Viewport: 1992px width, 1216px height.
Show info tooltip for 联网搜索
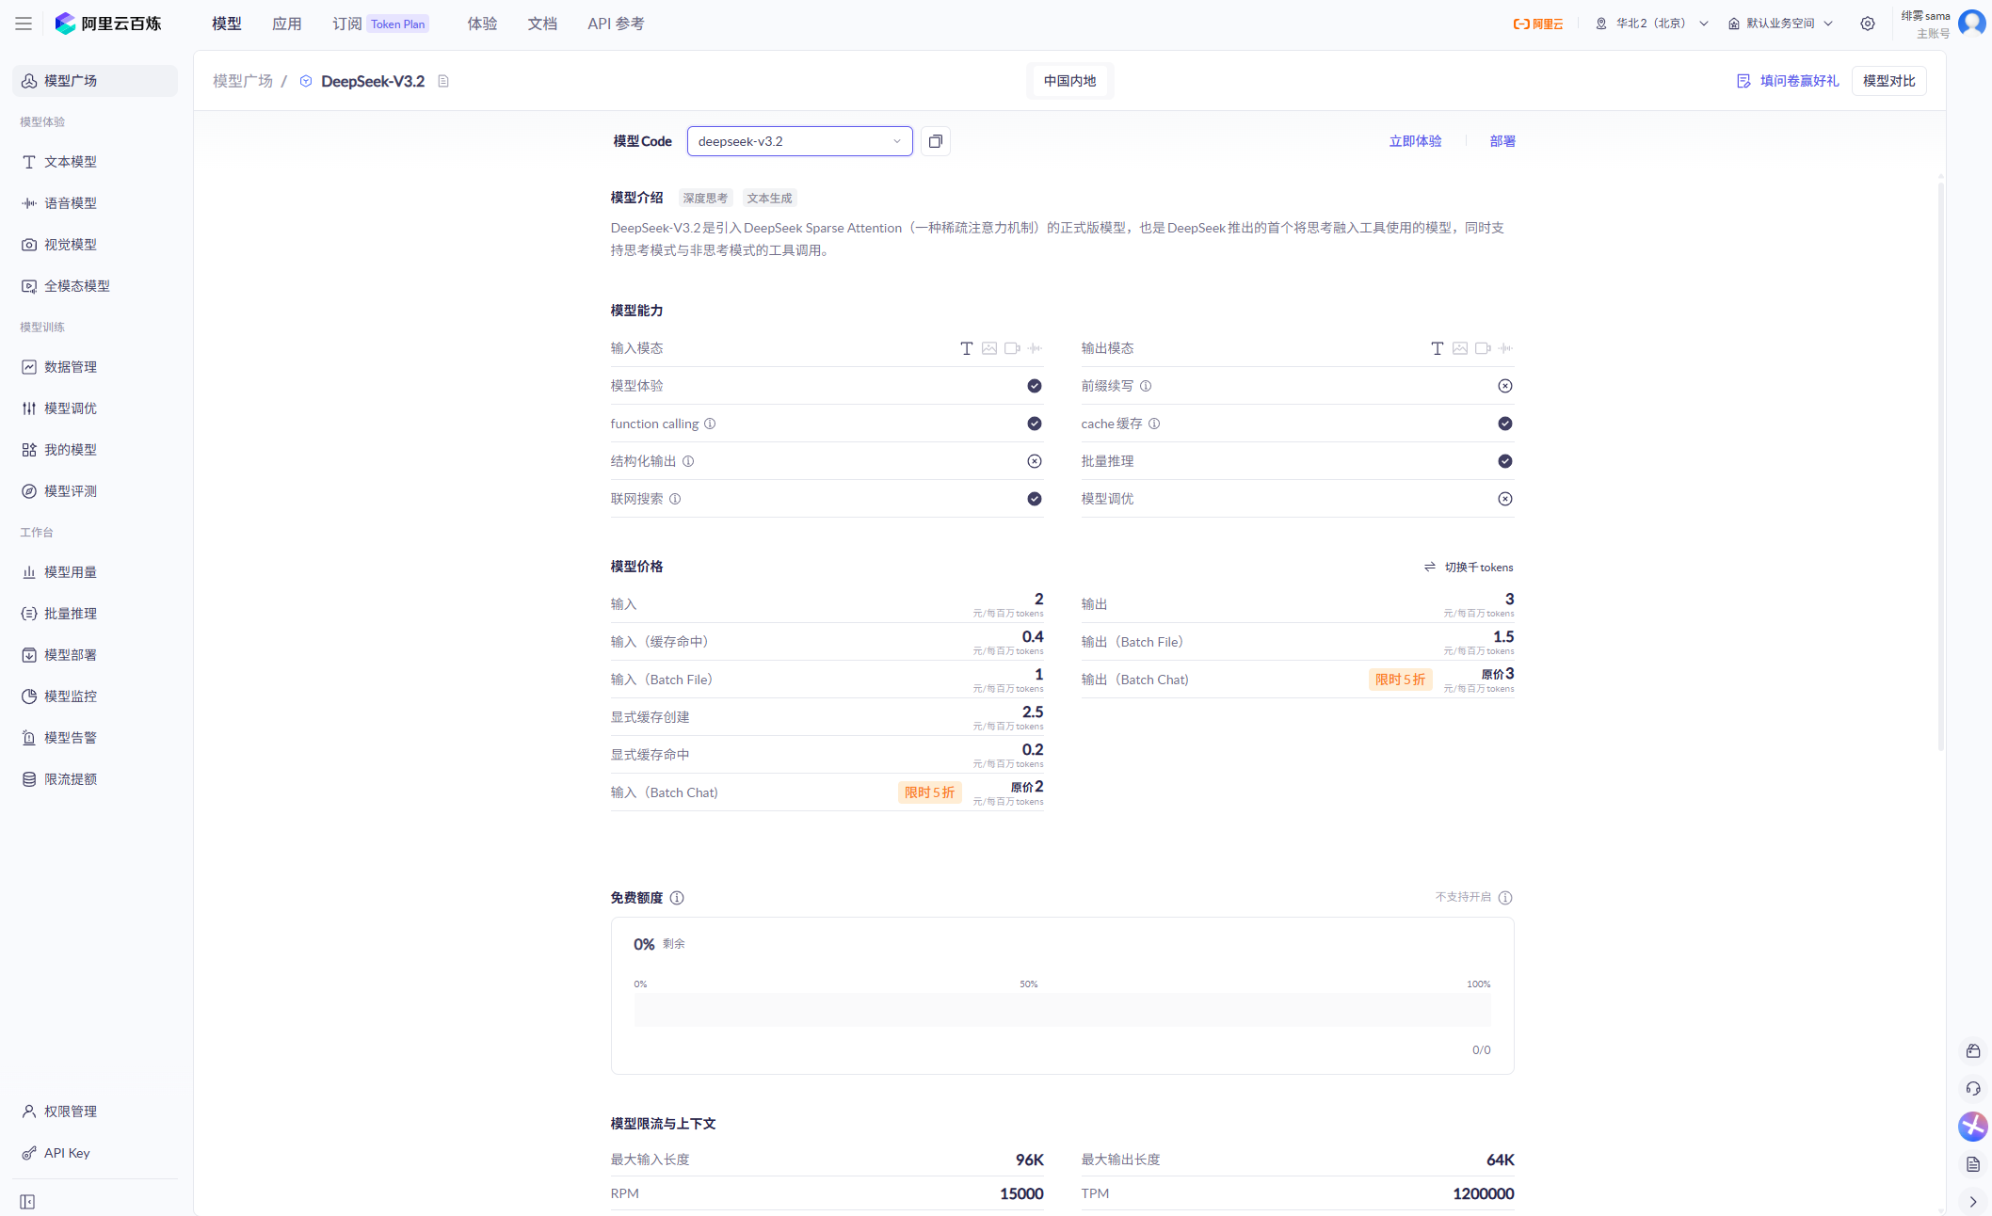675,499
